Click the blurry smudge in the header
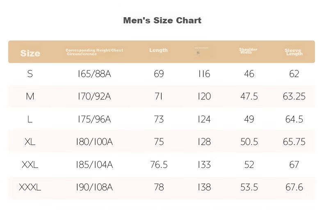This screenshot has width=324, height=212. 198,53
